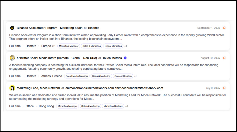
Task: Click the Binance logo icon
Action: click(12, 28)
